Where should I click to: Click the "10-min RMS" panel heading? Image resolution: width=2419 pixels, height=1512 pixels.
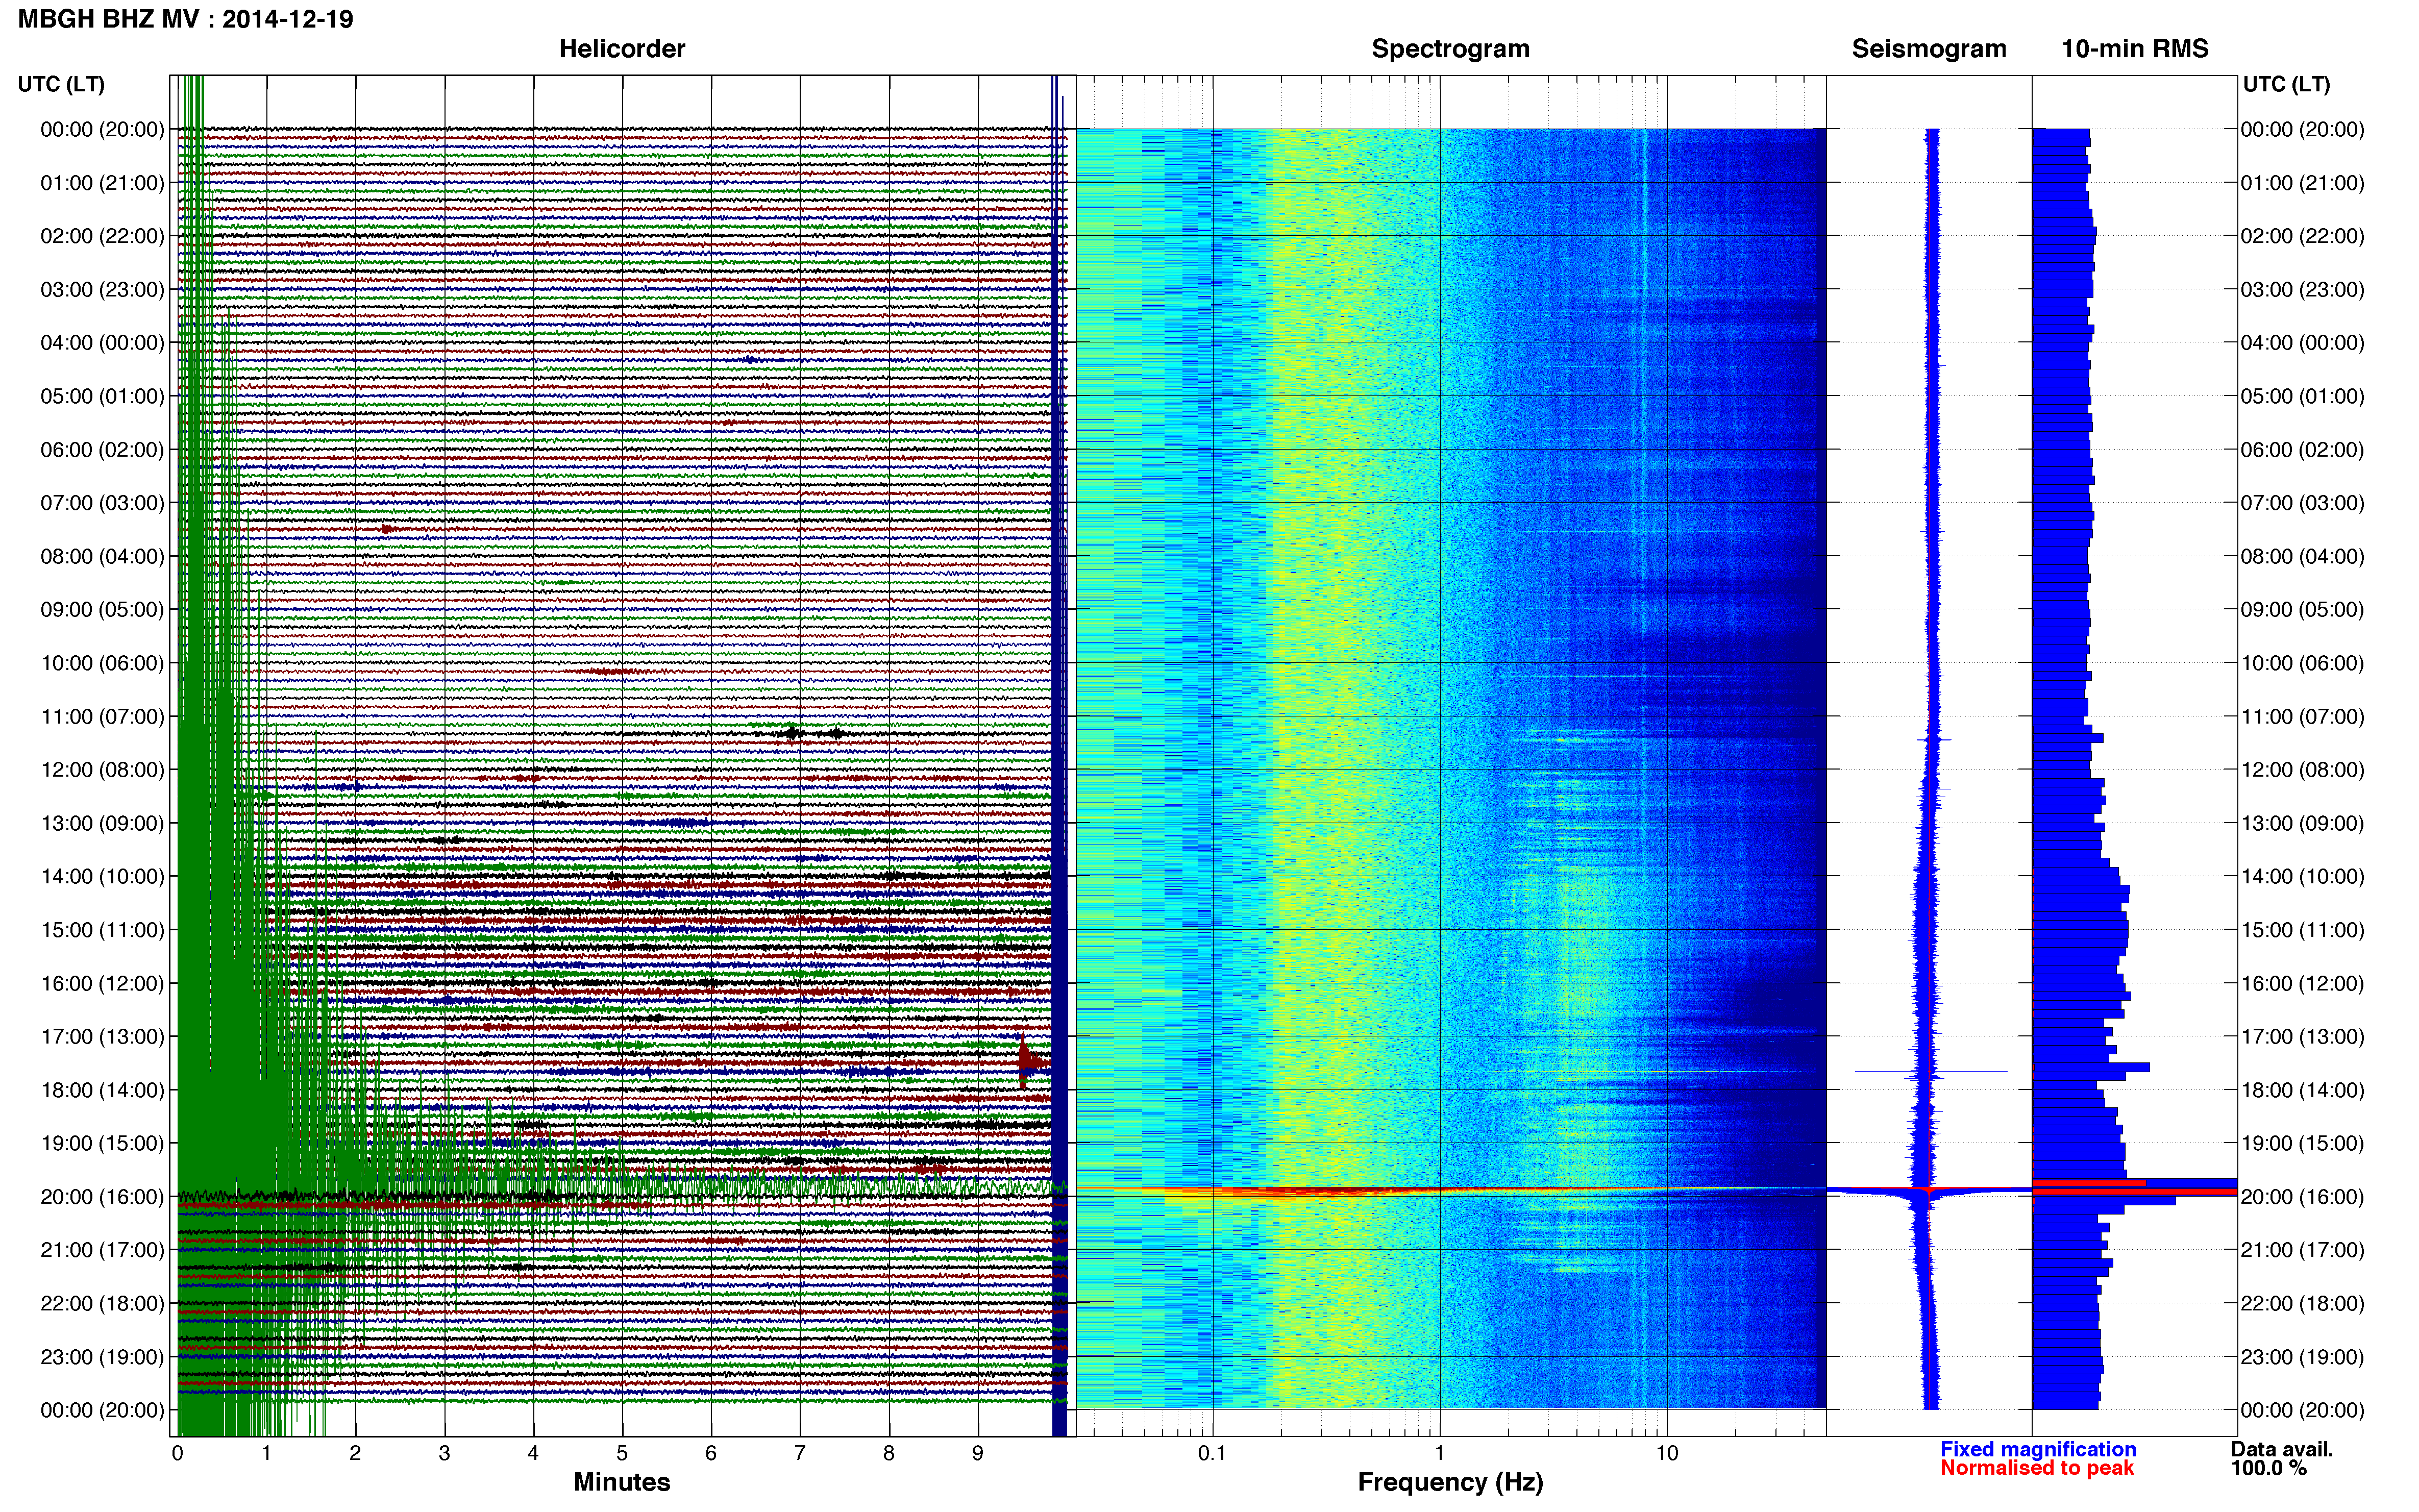point(2135,49)
